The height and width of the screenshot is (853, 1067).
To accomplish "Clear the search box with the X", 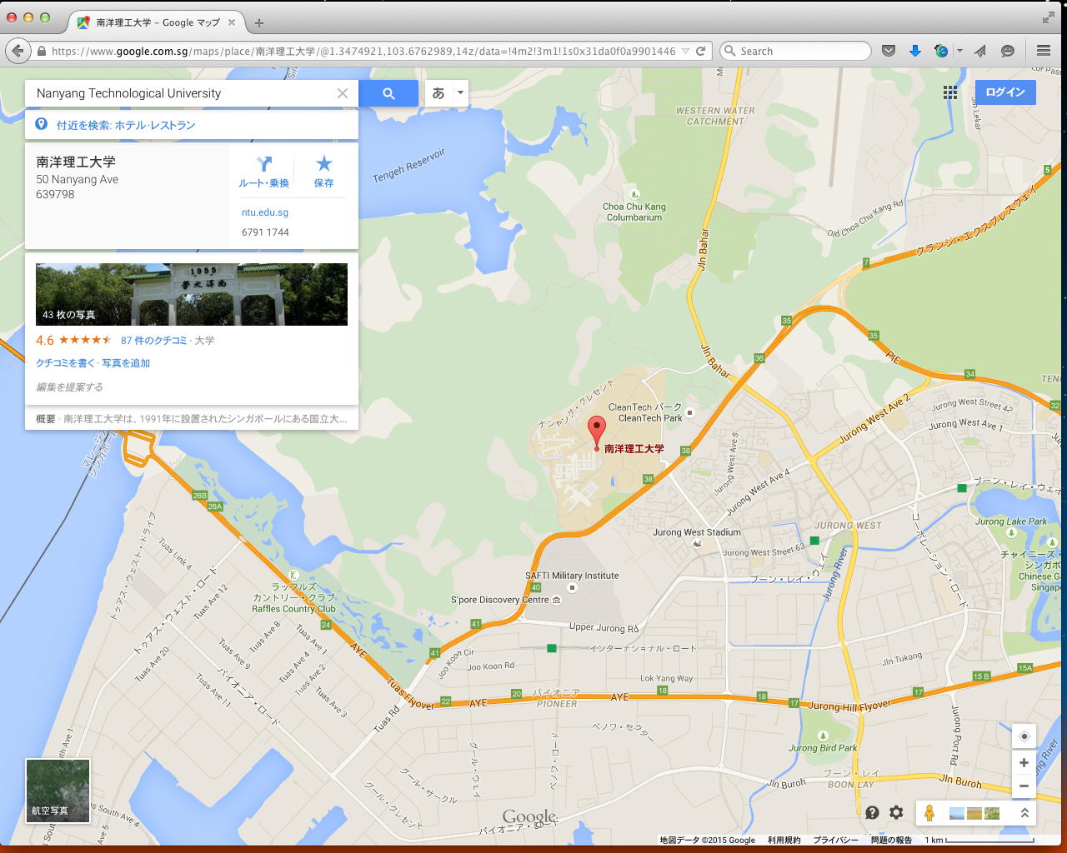I will 343,93.
